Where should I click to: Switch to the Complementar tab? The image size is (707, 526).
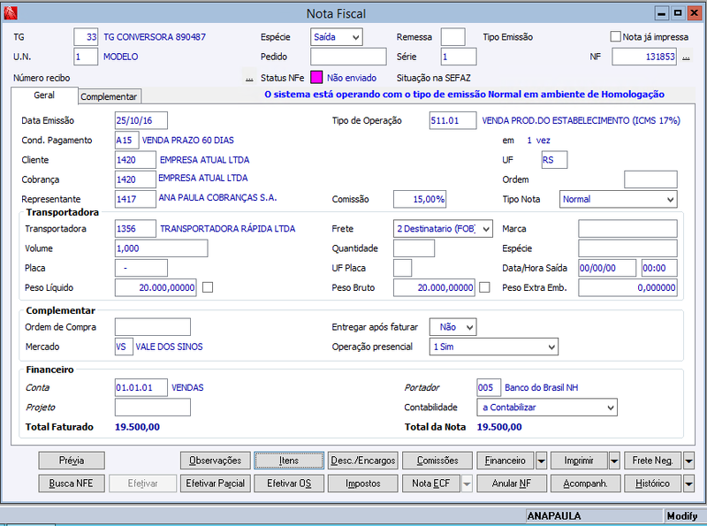[x=109, y=96]
